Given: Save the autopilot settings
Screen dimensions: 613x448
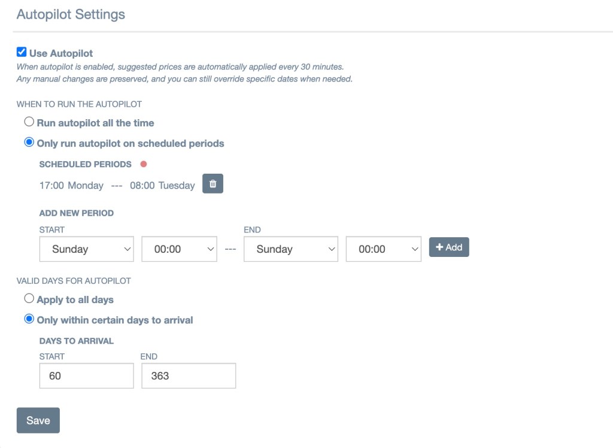Looking at the screenshot, I should (x=38, y=420).
